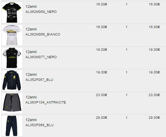Screen dimensions: 166x137
Task: Click quantity 1 in the AL352F067_BLU row
Action: pyautogui.click(x=127, y=72)
